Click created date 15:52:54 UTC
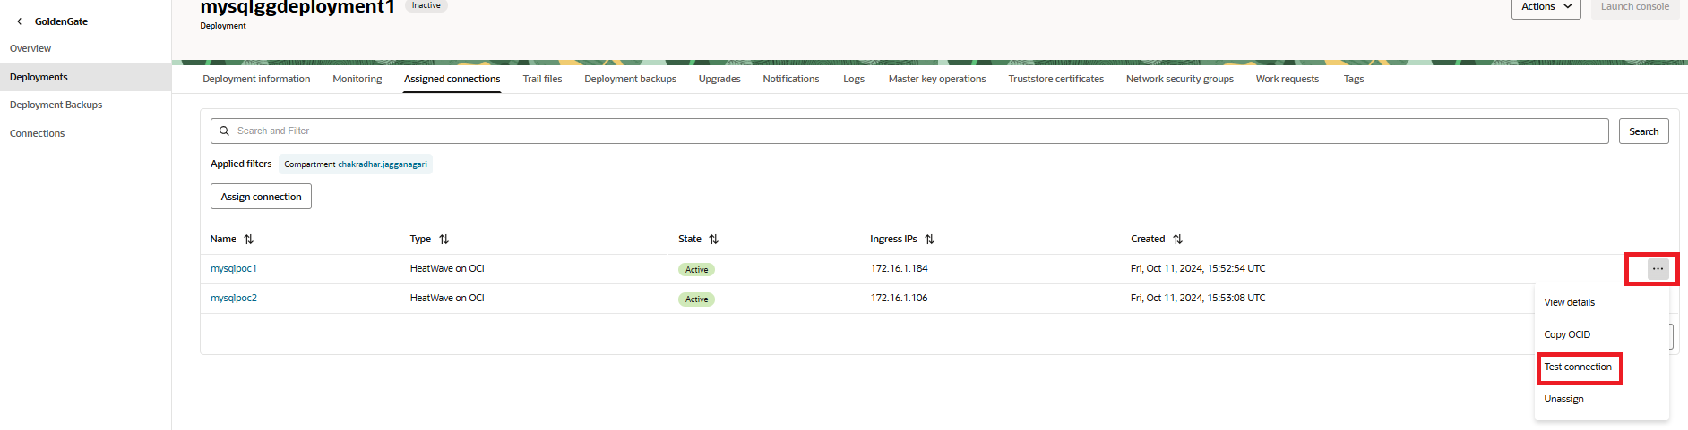 pos(1198,268)
